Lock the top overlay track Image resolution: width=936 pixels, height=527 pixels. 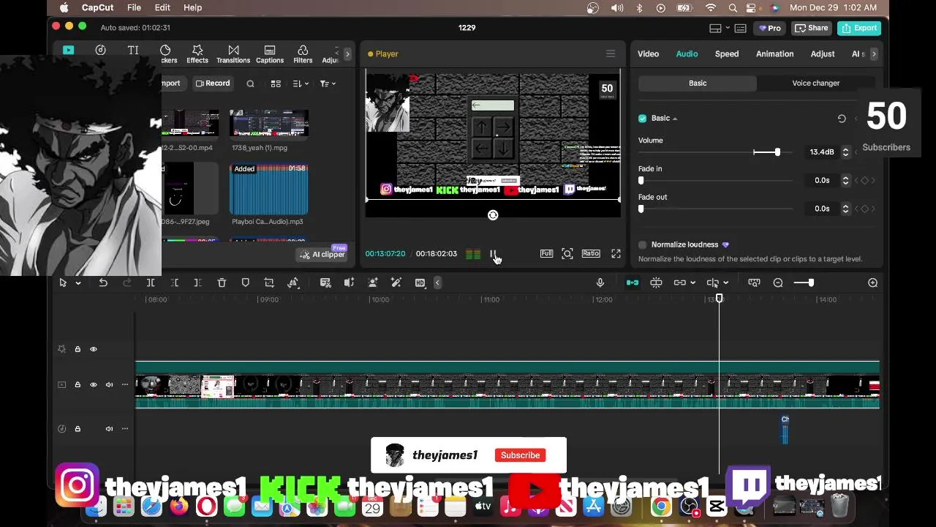tap(78, 349)
